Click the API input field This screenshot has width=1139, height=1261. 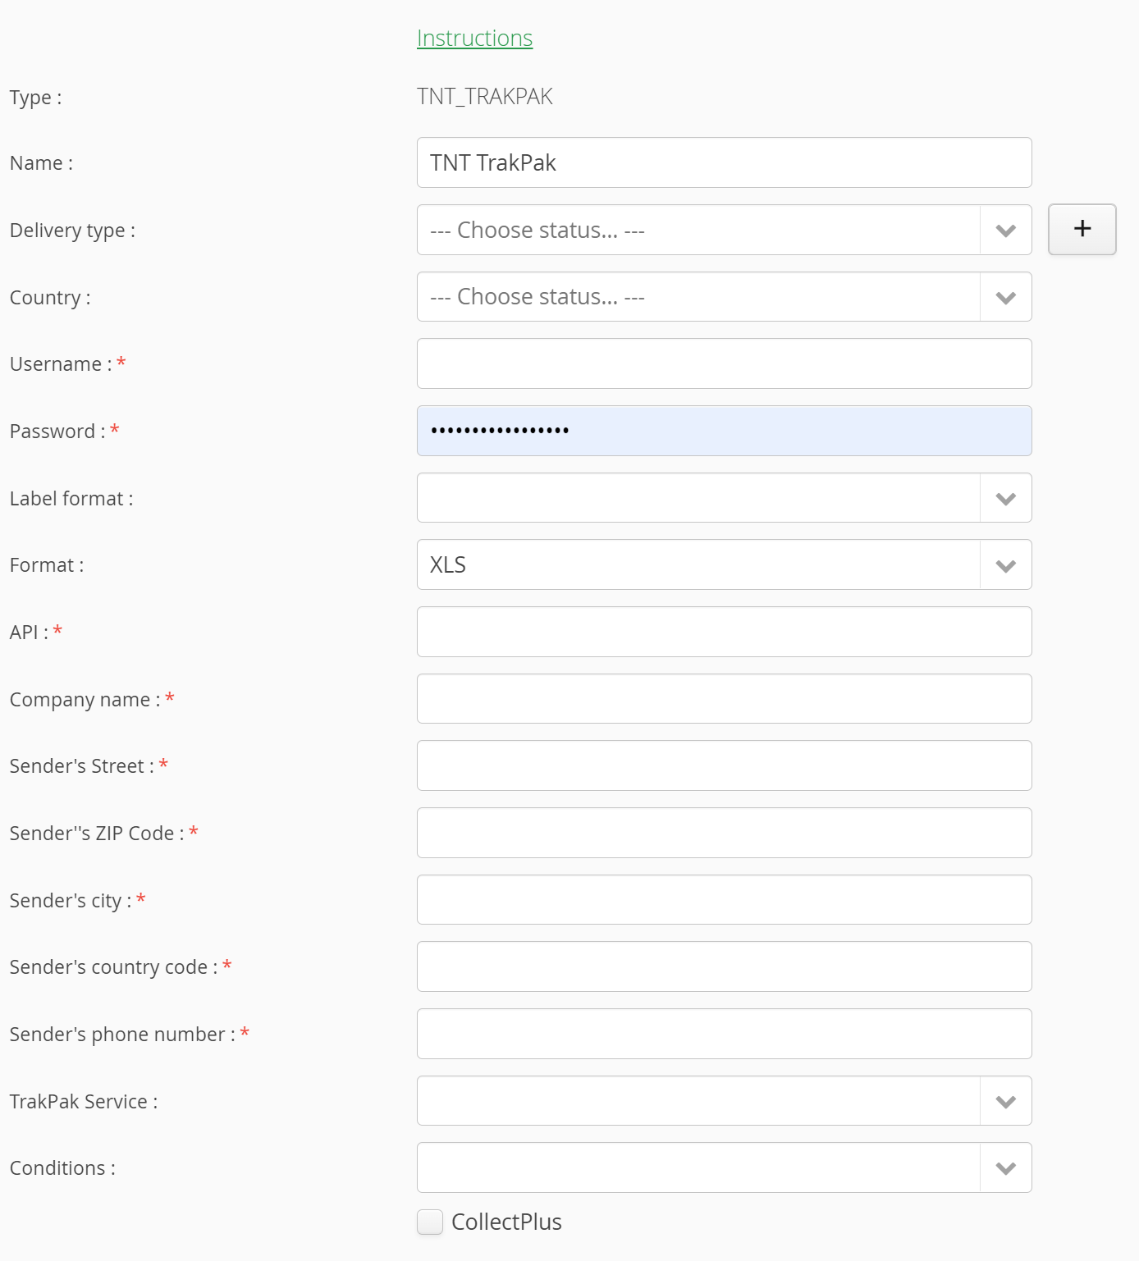coord(724,632)
